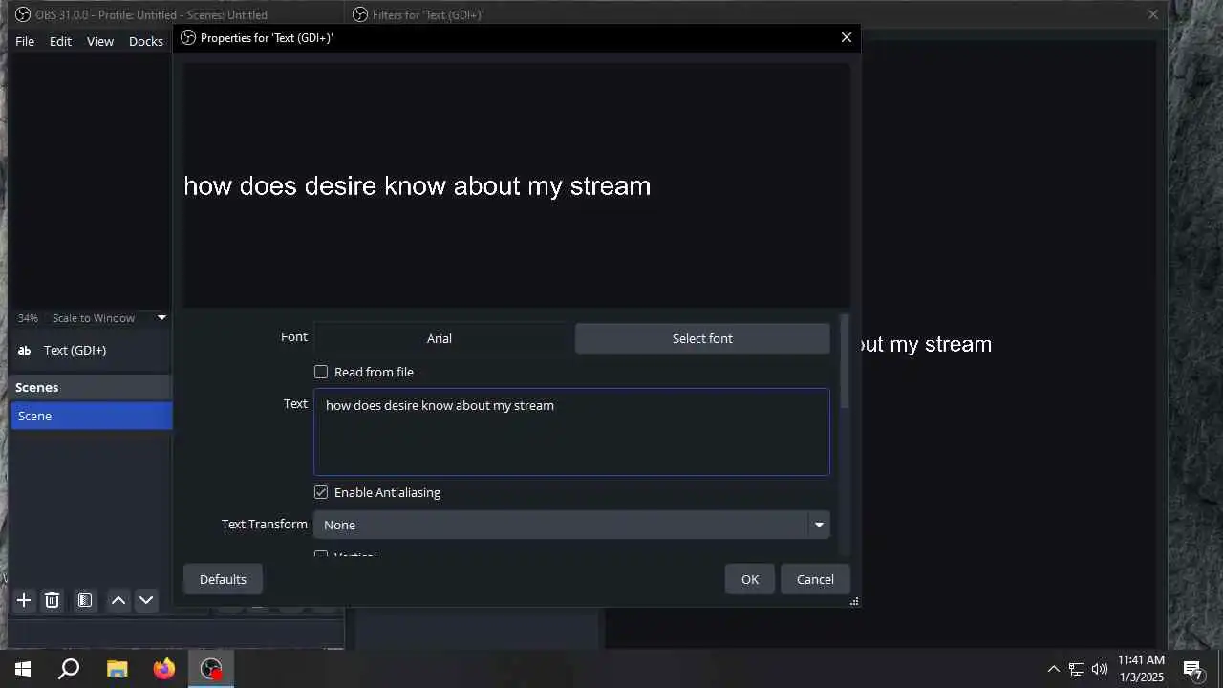1223x688 pixels.
Task: Open the View menu
Action: click(x=100, y=41)
